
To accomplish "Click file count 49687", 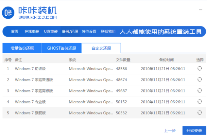I will [121, 91].
